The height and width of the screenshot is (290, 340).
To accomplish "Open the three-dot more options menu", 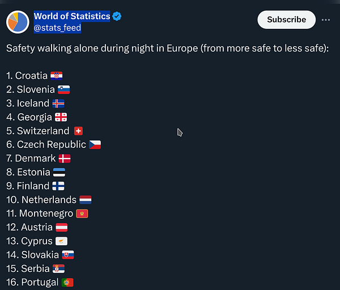I will (325, 20).
